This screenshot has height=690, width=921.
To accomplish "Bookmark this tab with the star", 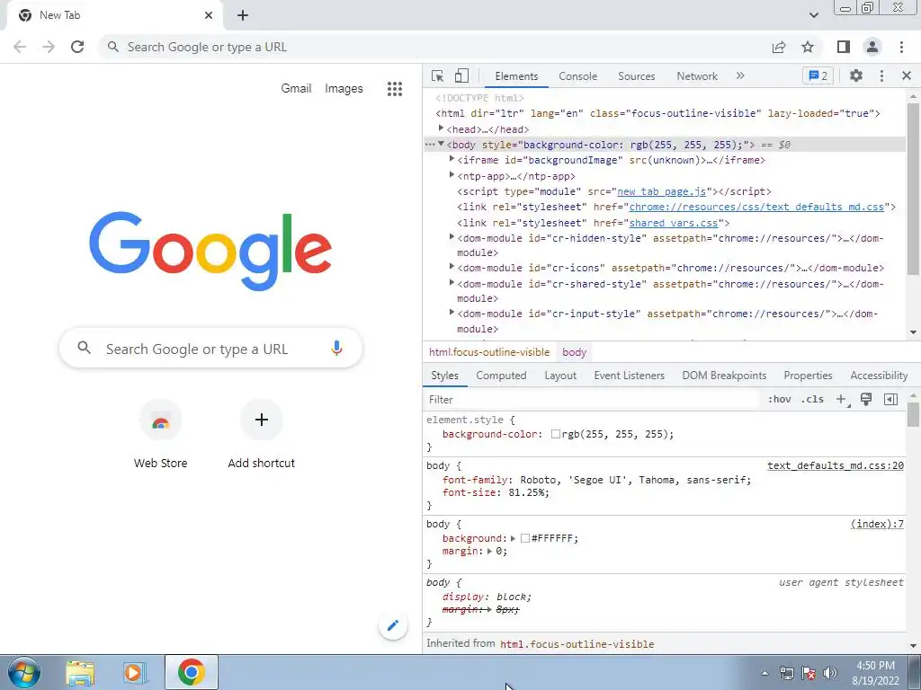I will pos(808,47).
